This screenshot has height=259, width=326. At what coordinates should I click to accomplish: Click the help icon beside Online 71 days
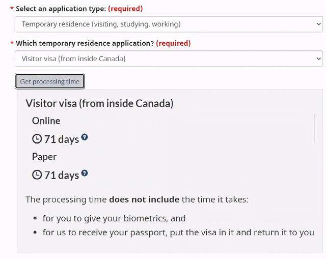pyautogui.click(x=85, y=137)
